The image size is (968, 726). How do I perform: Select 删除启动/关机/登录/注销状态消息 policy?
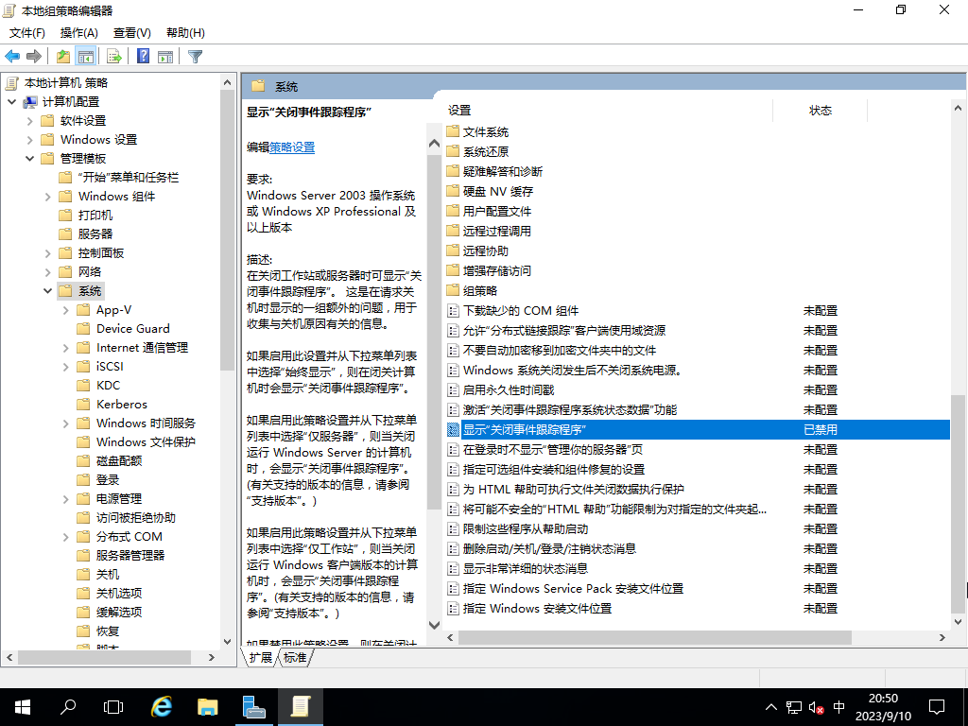pyautogui.click(x=549, y=549)
